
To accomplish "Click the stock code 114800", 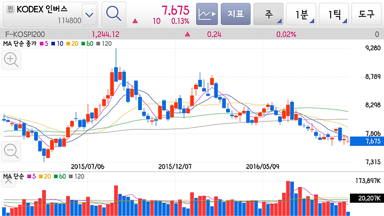I will click(x=69, y=21).
